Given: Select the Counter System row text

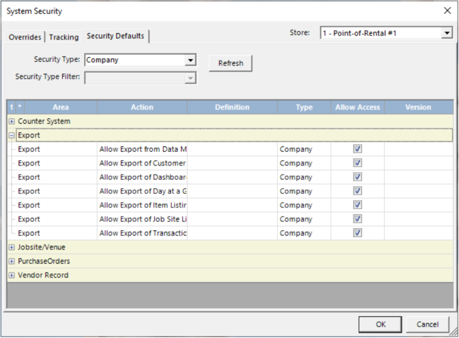Looking at the screenshot, I should pos(44,121).
